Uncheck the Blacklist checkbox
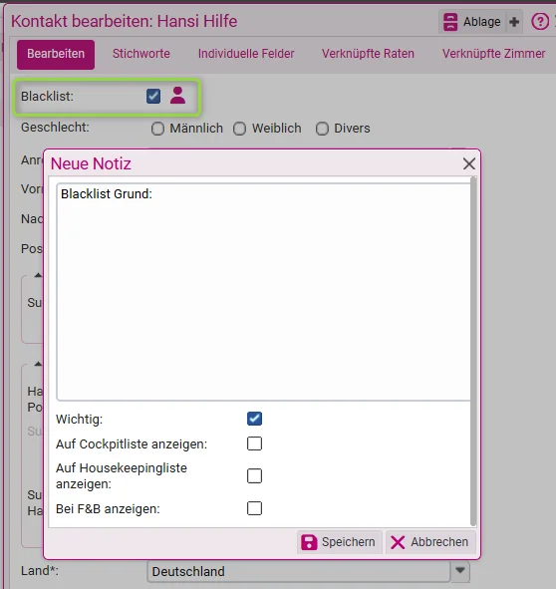 (153, 96)
